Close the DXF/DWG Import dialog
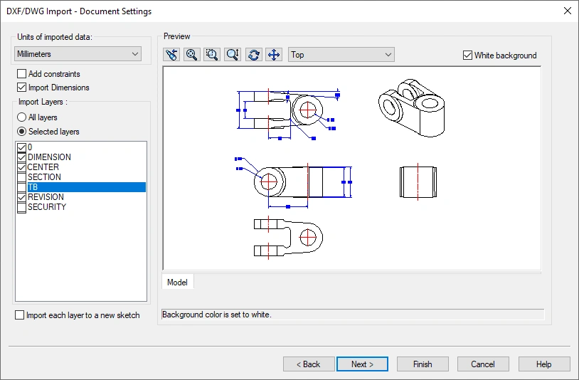 (567, 11)
